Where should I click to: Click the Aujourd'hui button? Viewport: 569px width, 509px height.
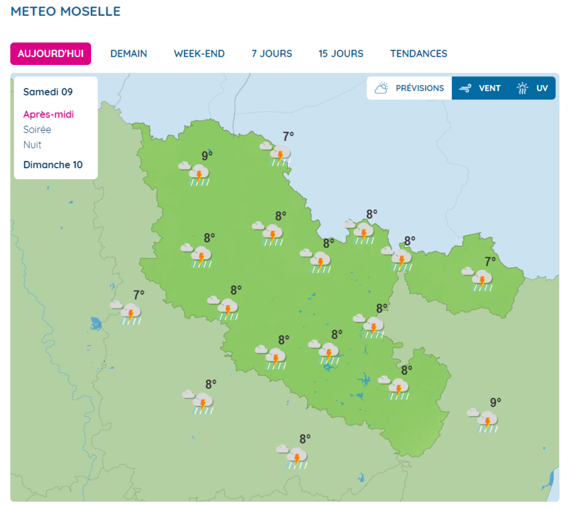(51, 54)
